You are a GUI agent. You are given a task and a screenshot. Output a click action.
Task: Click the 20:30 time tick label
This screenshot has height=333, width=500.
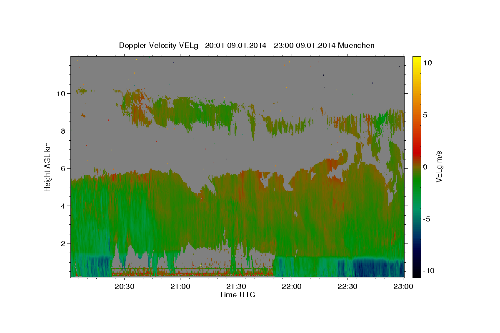coord(124,286)
